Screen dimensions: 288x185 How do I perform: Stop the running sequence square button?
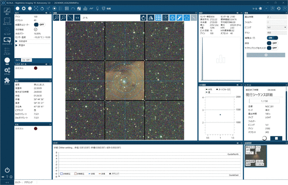(276, 138)
